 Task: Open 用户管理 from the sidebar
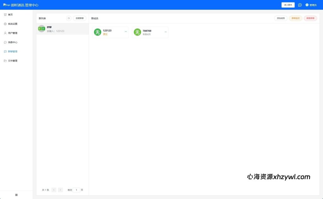(x=13, y=33)
